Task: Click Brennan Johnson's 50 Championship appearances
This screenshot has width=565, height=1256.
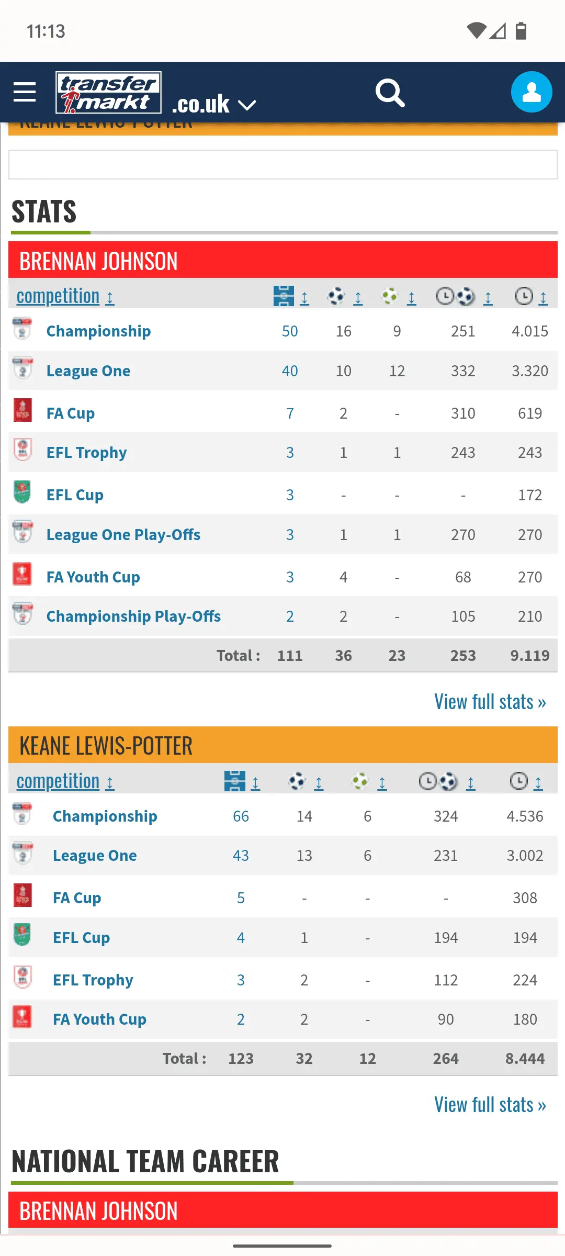Action: click(x=290, y=331)
